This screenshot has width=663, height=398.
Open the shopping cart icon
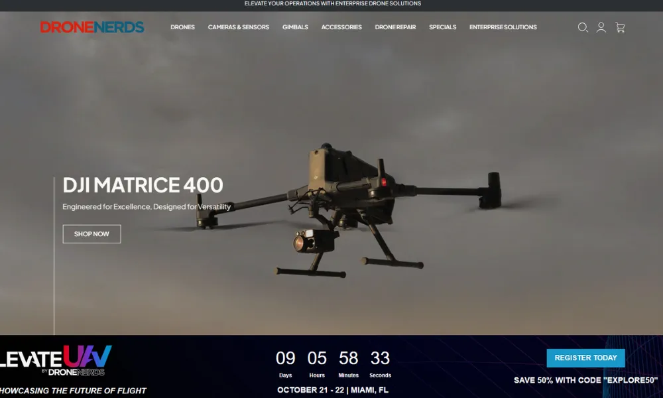point(620,27)
